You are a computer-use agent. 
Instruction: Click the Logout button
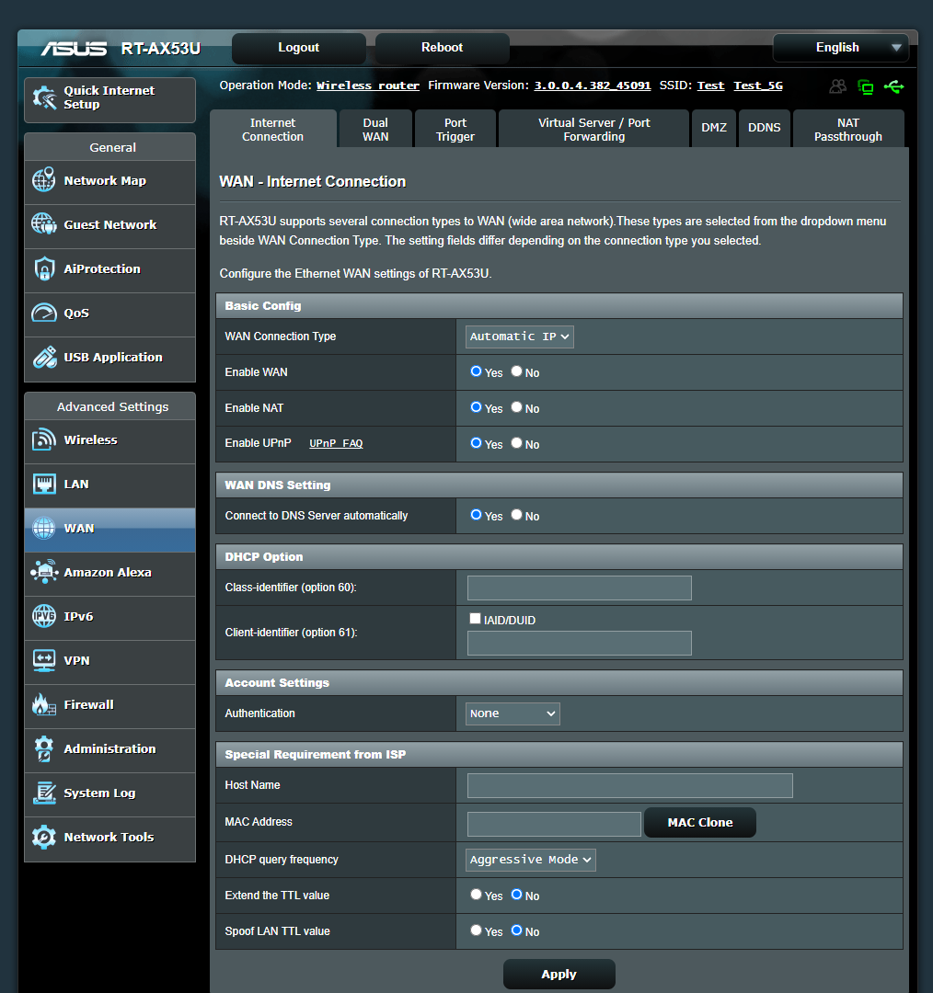coord(298,48)
